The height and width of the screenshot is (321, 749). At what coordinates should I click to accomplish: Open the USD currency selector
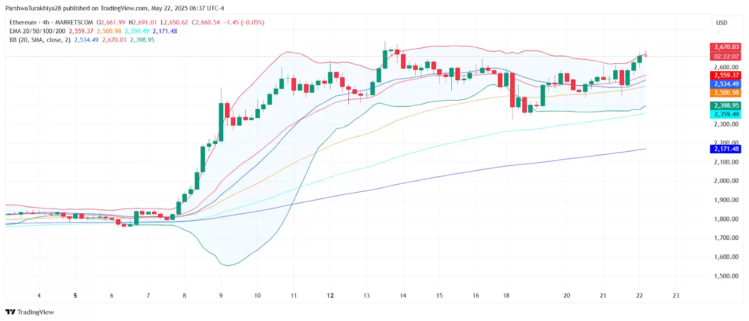point(721,22)
